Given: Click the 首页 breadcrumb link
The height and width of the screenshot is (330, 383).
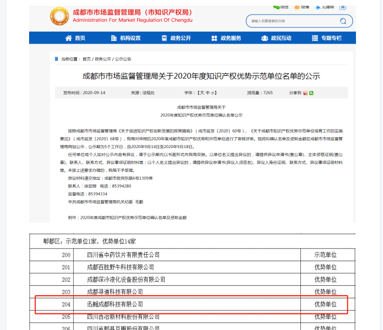Looking at the screenshot, I should [x=86, y=59].
